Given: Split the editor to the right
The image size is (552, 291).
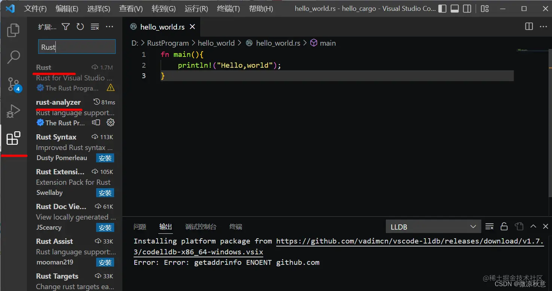Looking at the screenshot, I should tap(529, 27).
